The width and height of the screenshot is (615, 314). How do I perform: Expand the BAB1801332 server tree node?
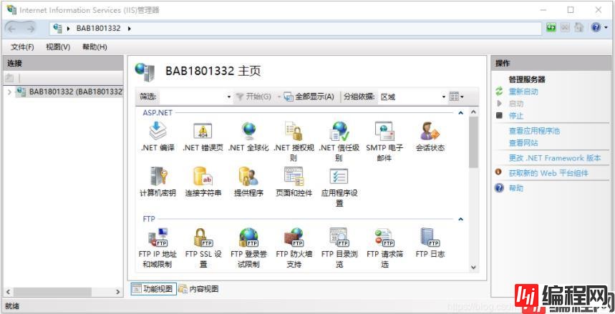click(x=9, y=92)
